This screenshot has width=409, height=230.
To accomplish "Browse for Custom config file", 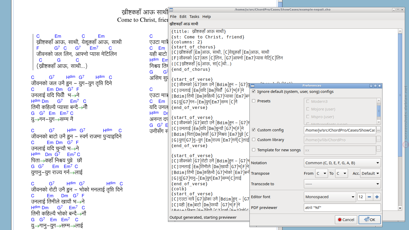I will coord(379,130).
